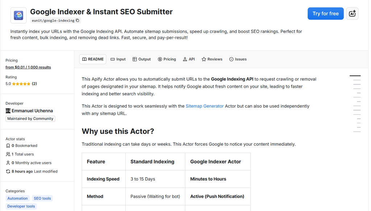
Task: Open the Input tab
Action: [118, 59]
